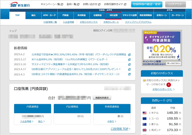The image size is (192, 135).
Task: Select the 住宅ローン tab
Action: [162, 15]
